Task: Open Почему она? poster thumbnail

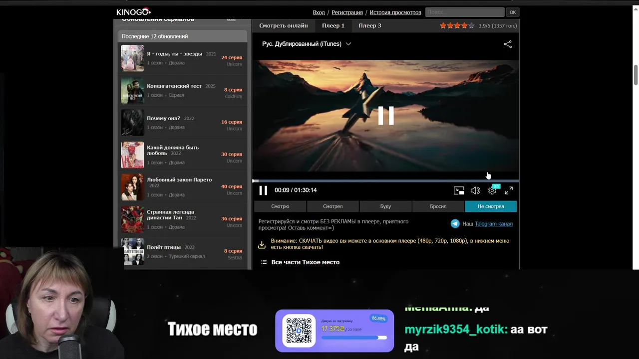Action: [132, 123]
